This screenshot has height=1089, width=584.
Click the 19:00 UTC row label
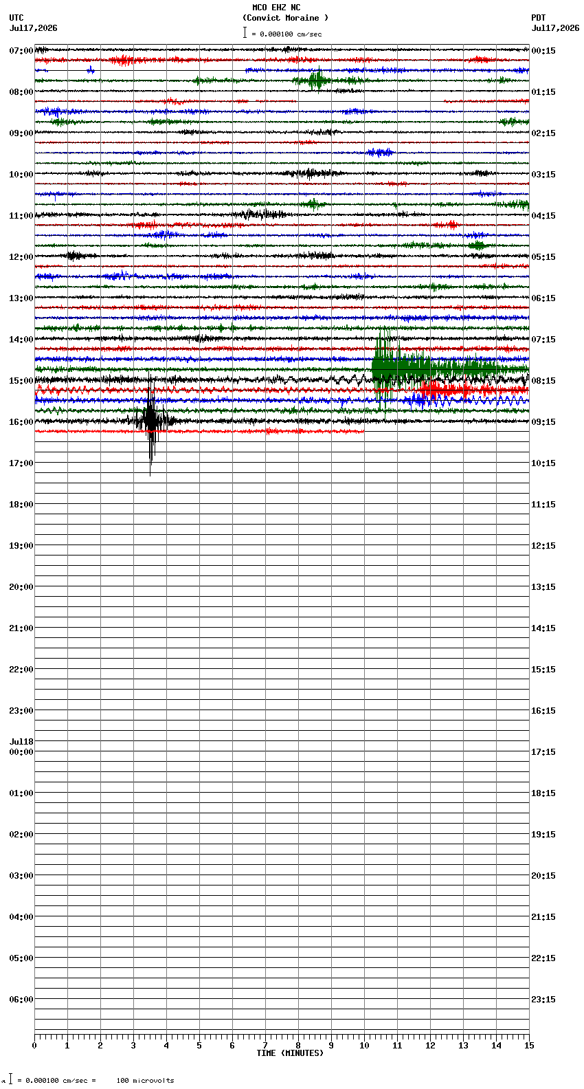pos(21,546)
